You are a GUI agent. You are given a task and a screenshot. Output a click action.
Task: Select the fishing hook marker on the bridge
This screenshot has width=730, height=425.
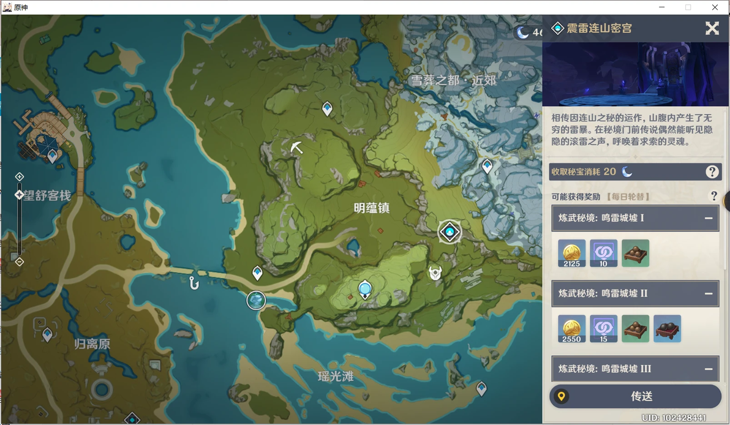194,282
